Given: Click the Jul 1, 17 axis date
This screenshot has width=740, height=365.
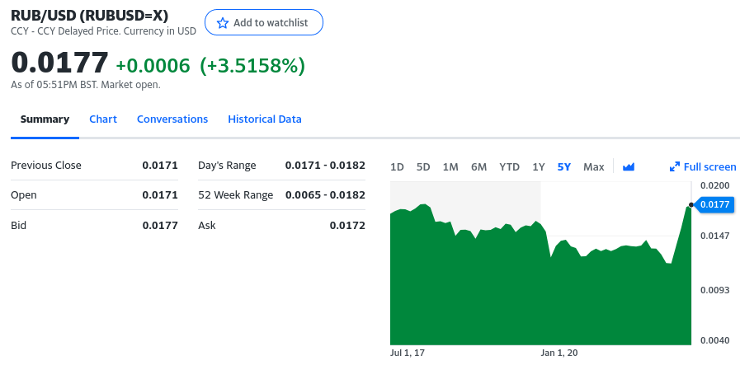Looking at the screenshot, I should [408, 353].
